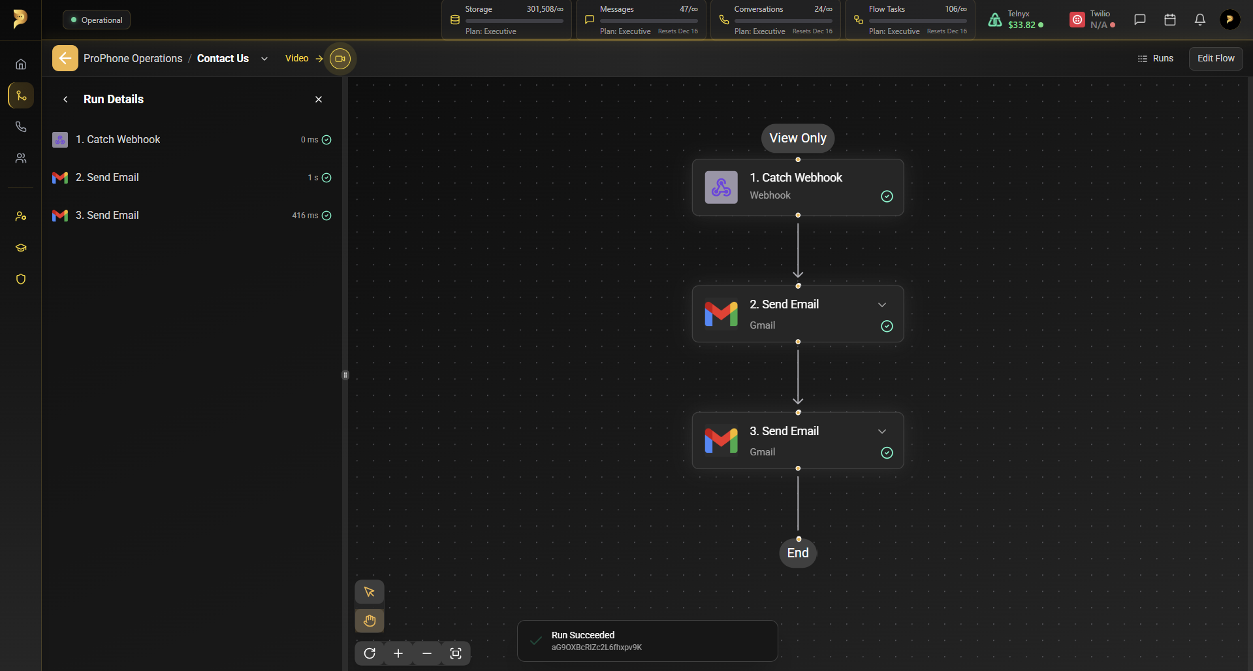Image resolution: width=1253 pixels, height=671 pixels.
Task: Expand the 3. Send Email node chevron
Action: tap(882, 432)
